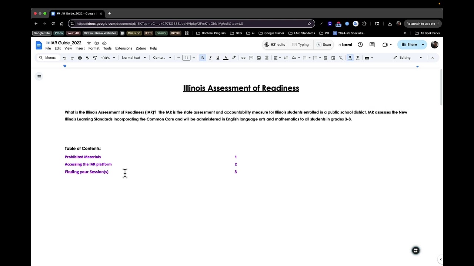The width and height of the screenshot is (474, 266).
Task: Toggle bold formatting
Action: point(203,58)
